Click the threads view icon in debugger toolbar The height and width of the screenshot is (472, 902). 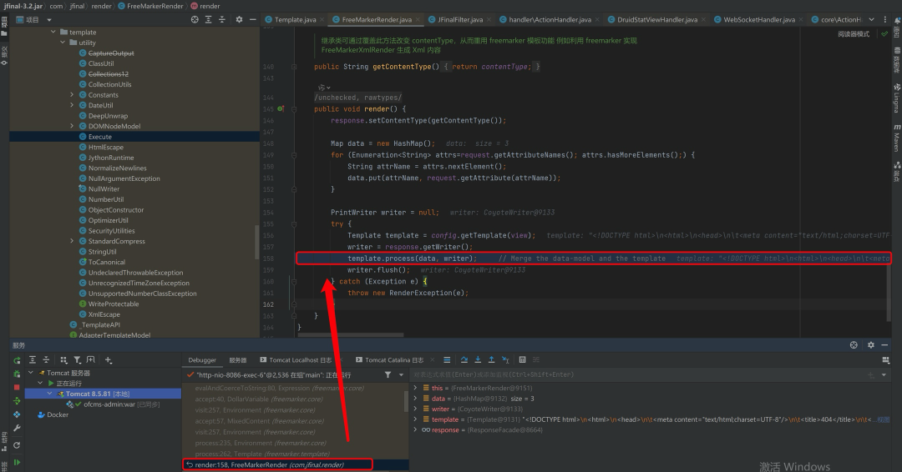[447, 360]
